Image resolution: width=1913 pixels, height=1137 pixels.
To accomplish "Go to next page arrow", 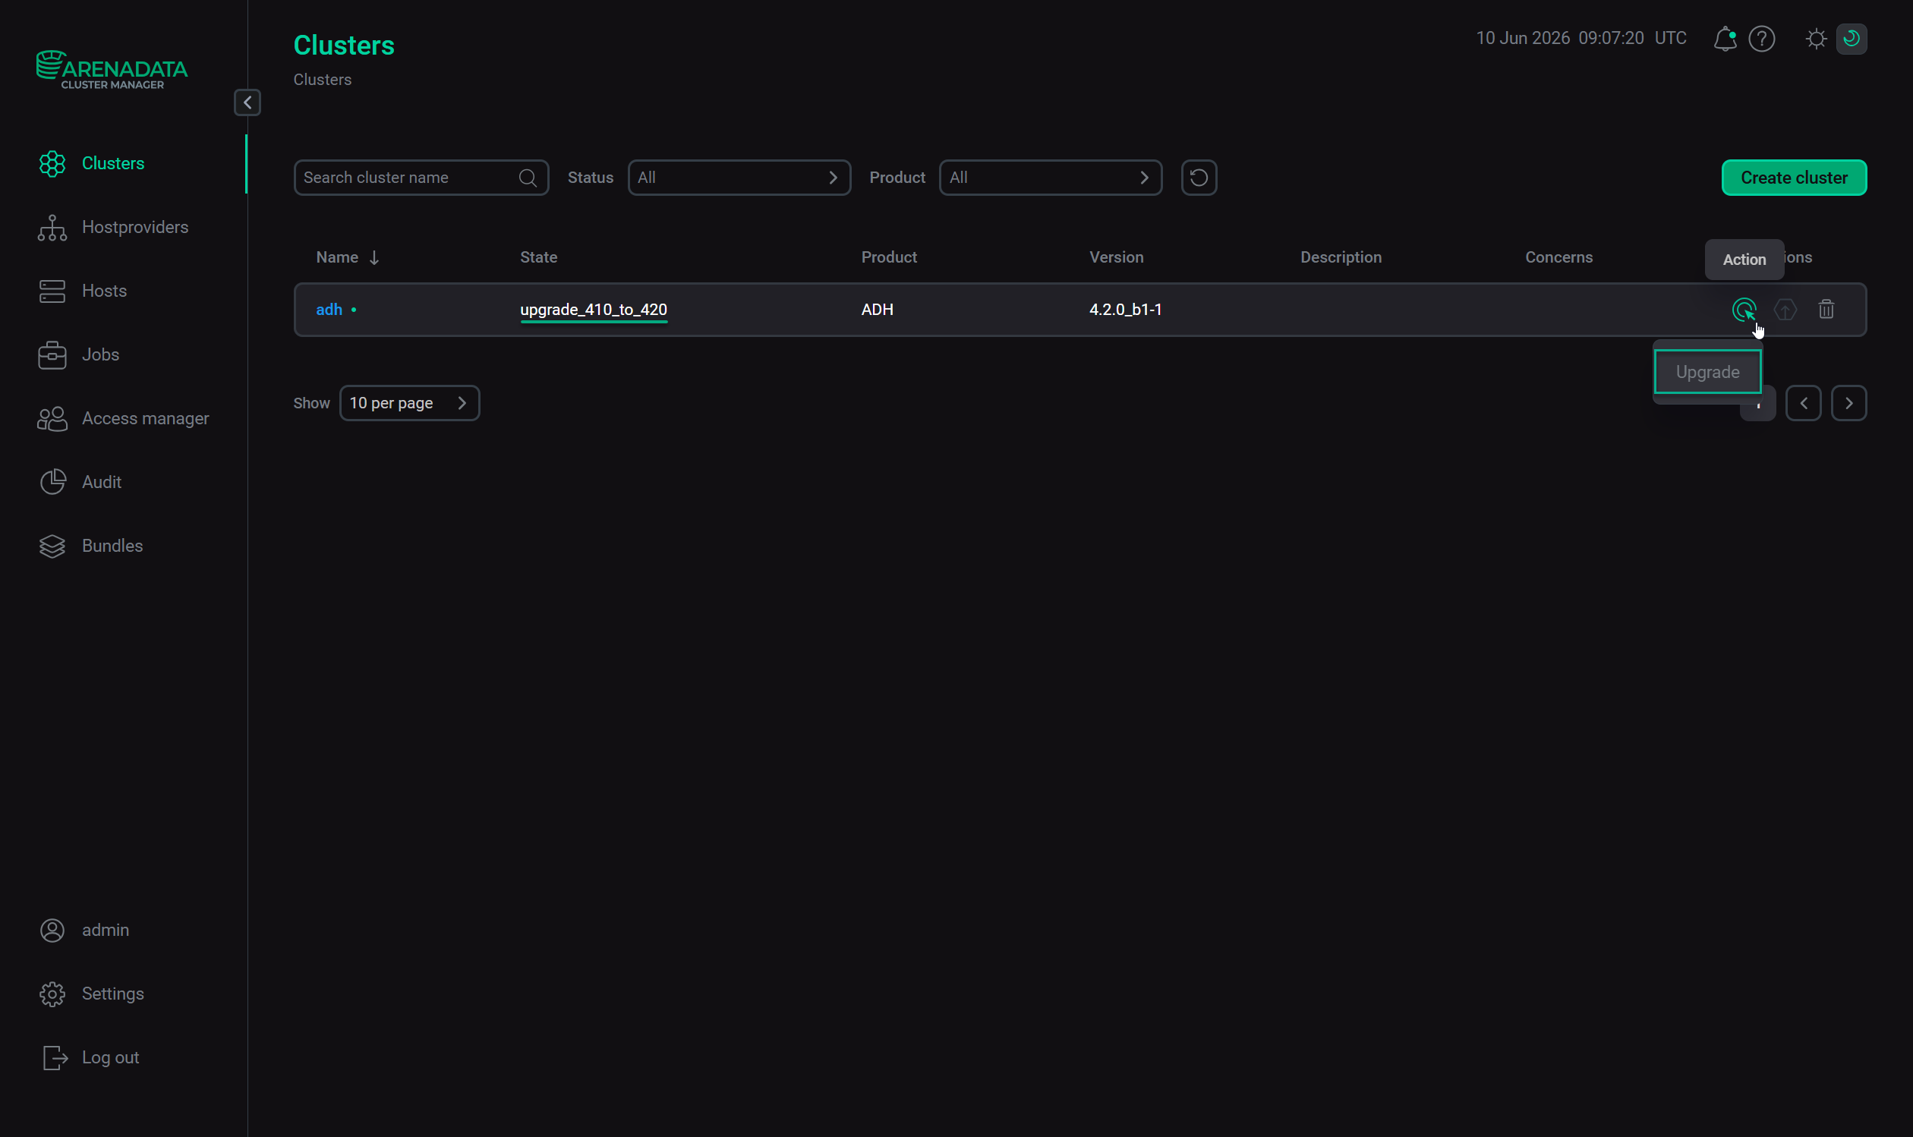I will [1848, 403].
